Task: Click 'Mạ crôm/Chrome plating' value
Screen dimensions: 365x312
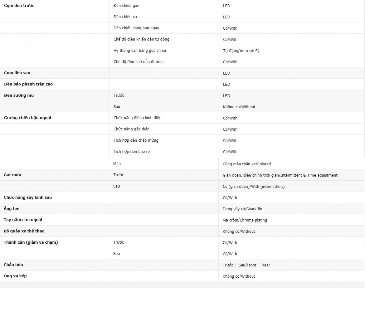Action: tap(245, 220)
